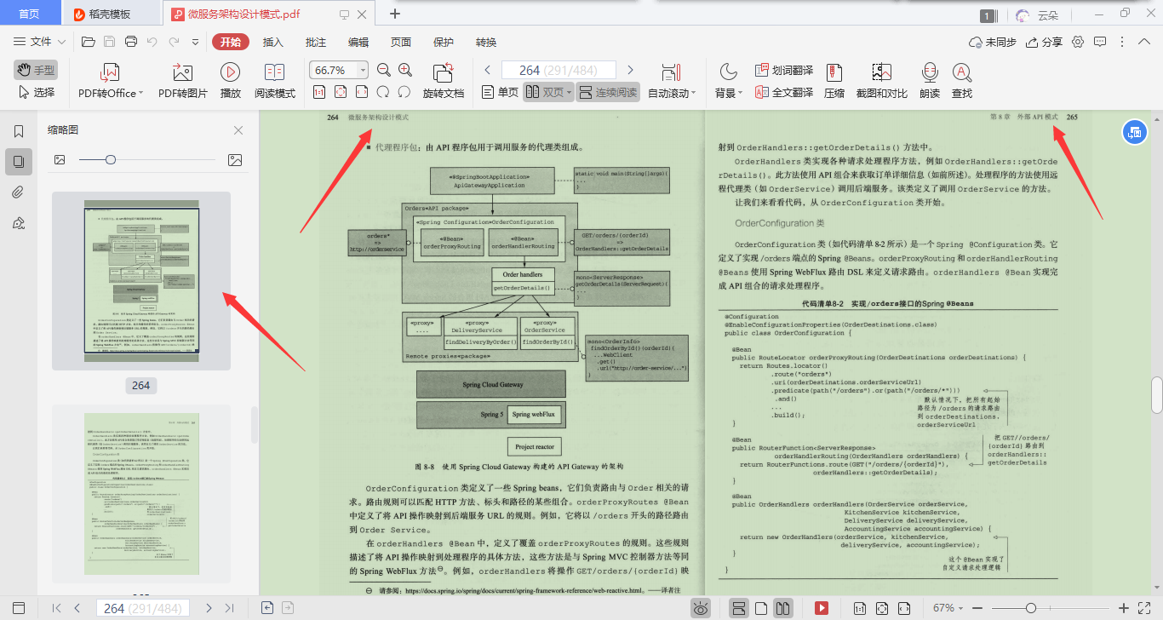Open the 66.7% zoom dropdown
1163x620 pixels.
(364, 70)
